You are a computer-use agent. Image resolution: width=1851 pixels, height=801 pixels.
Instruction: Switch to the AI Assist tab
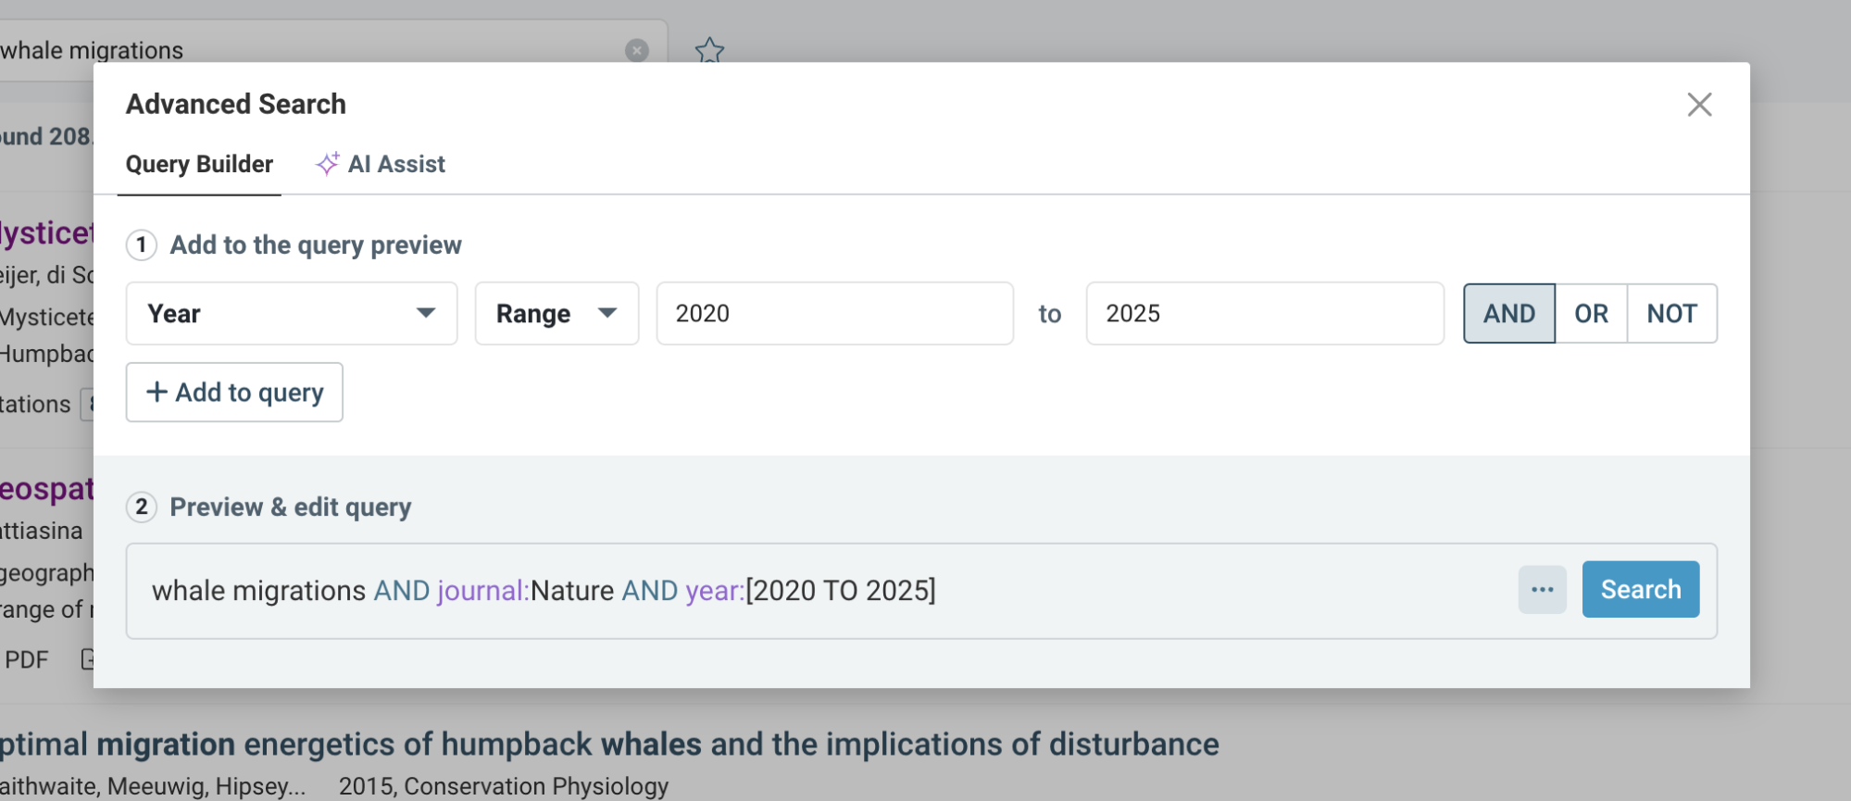(x=381, y=164)
